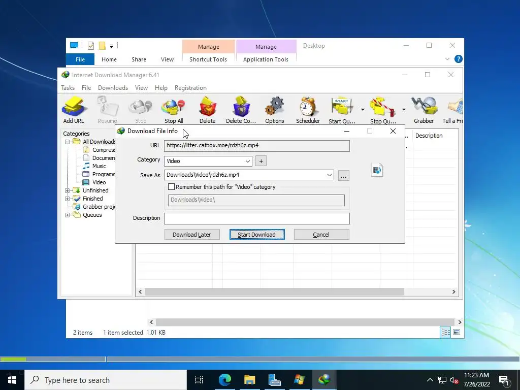Open File Explorer from the taskbar
This screenshot has height=390, width=520.
(x=249, y=380)
